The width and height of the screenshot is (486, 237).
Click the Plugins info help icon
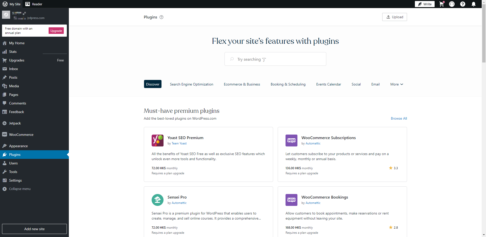point(161,17)
